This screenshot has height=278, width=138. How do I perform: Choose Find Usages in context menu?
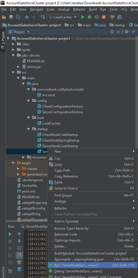pyautogui.click(x=92, y=195)
